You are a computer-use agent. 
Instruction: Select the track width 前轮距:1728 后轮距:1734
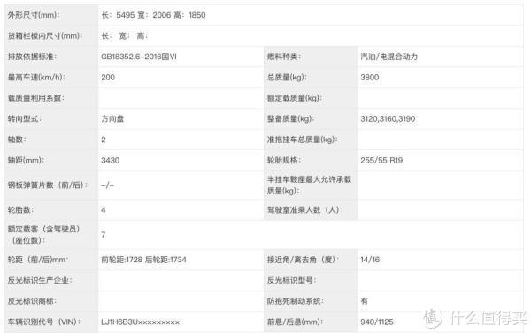144,260
